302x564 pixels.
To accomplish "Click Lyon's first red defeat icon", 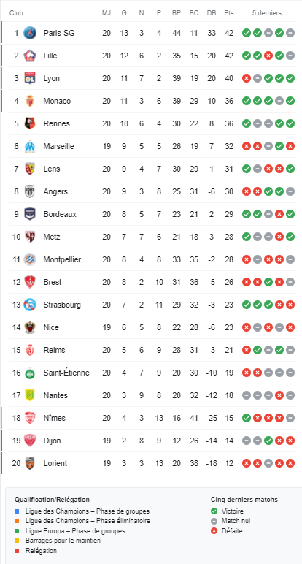I will [x=247, y=78].
